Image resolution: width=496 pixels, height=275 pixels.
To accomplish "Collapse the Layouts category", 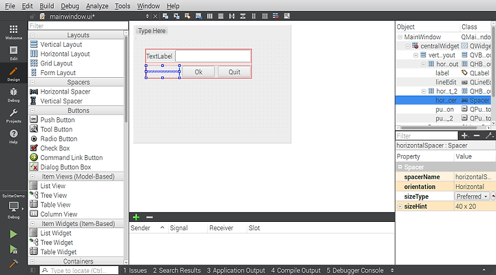I will 32,35.
